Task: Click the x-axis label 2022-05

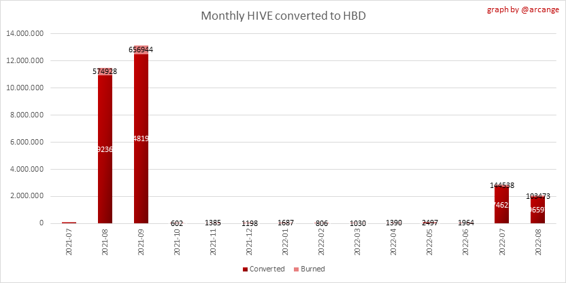Action: coord(430,242)
